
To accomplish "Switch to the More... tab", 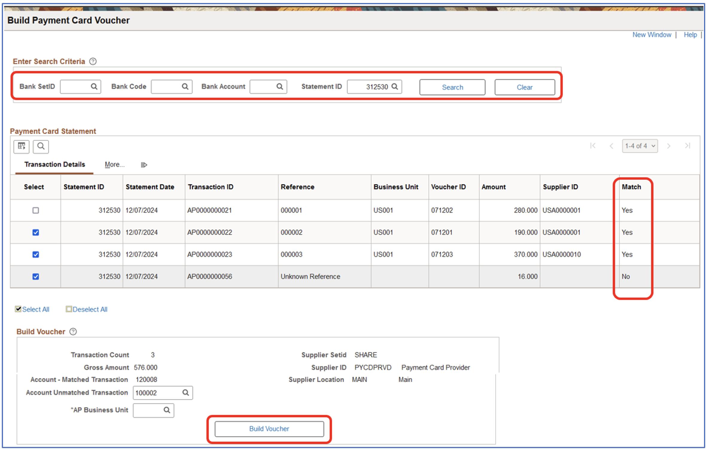I will tap(115, 164).
